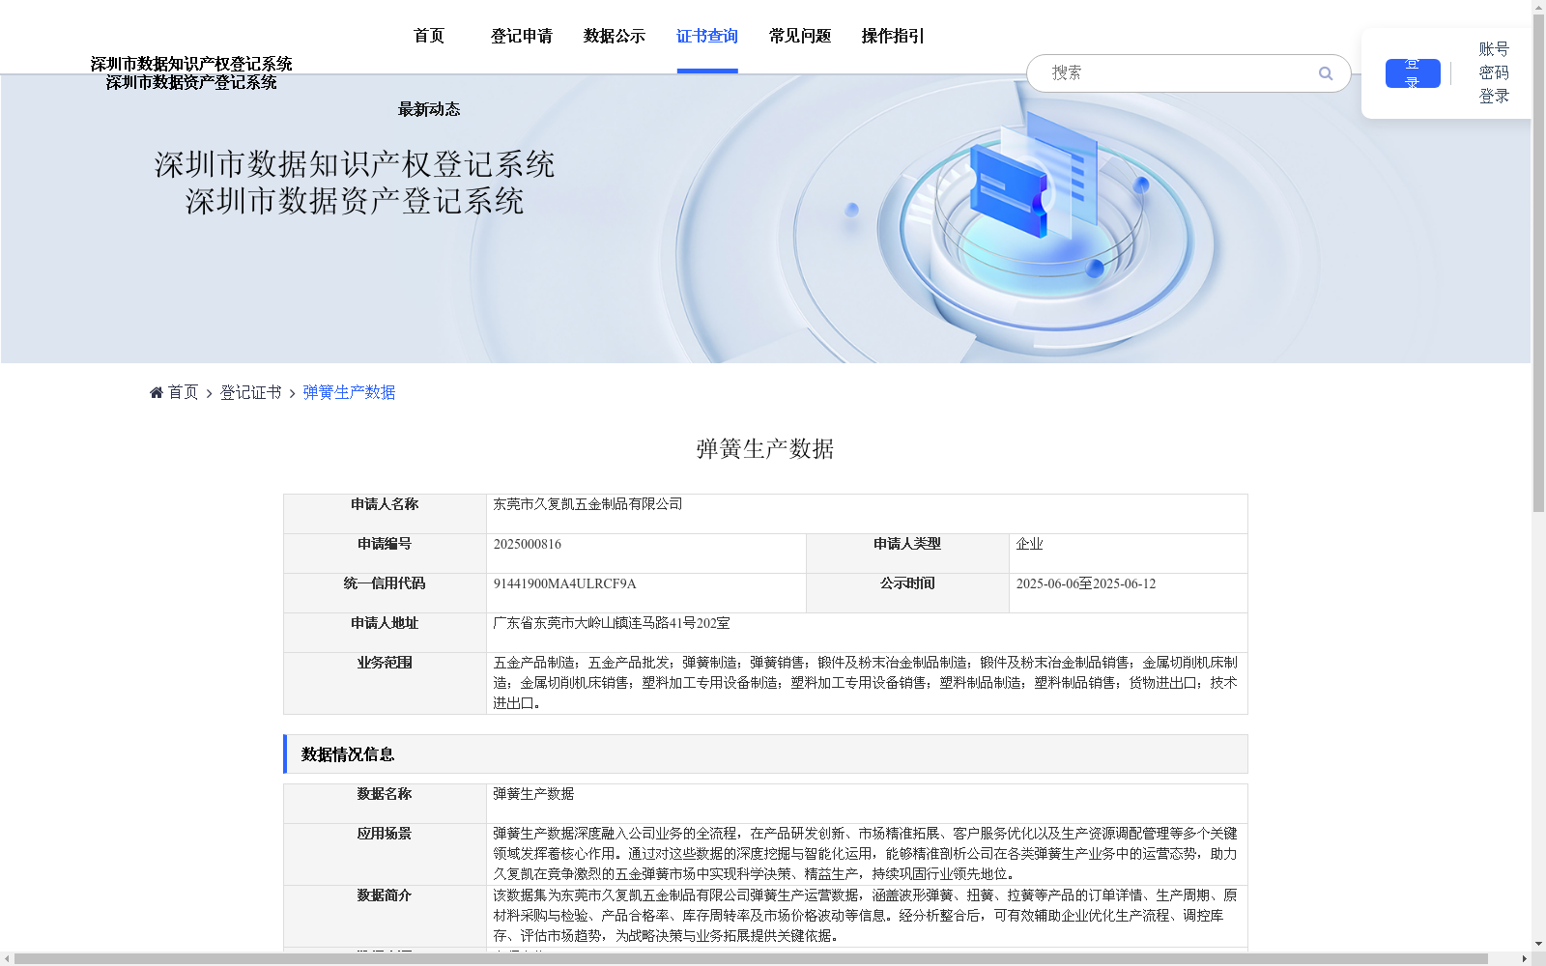Click applicant name 东莞市久复凯五金制品有限公司

click(x=587, y=504)
